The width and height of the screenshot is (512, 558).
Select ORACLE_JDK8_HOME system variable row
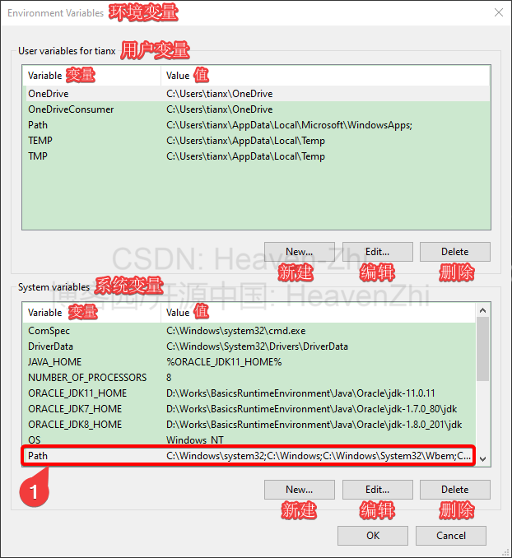click(249, 425)
